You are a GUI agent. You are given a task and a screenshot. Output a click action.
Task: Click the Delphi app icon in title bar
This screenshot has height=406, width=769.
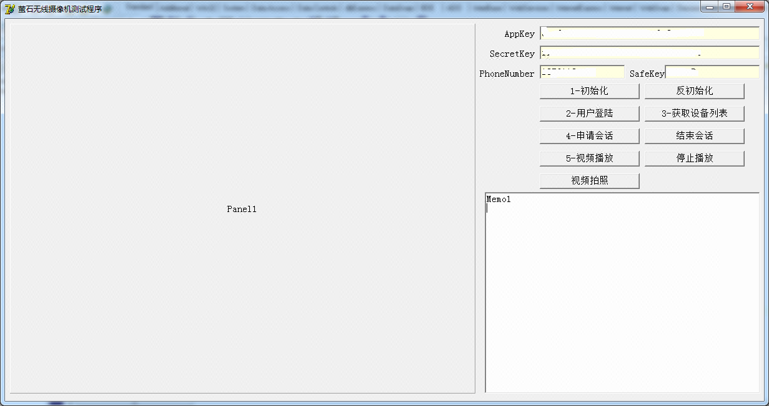pos(9,9)
